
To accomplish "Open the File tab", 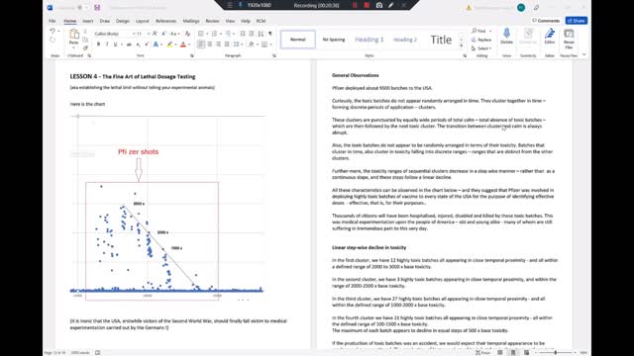I will coord(53,21).
